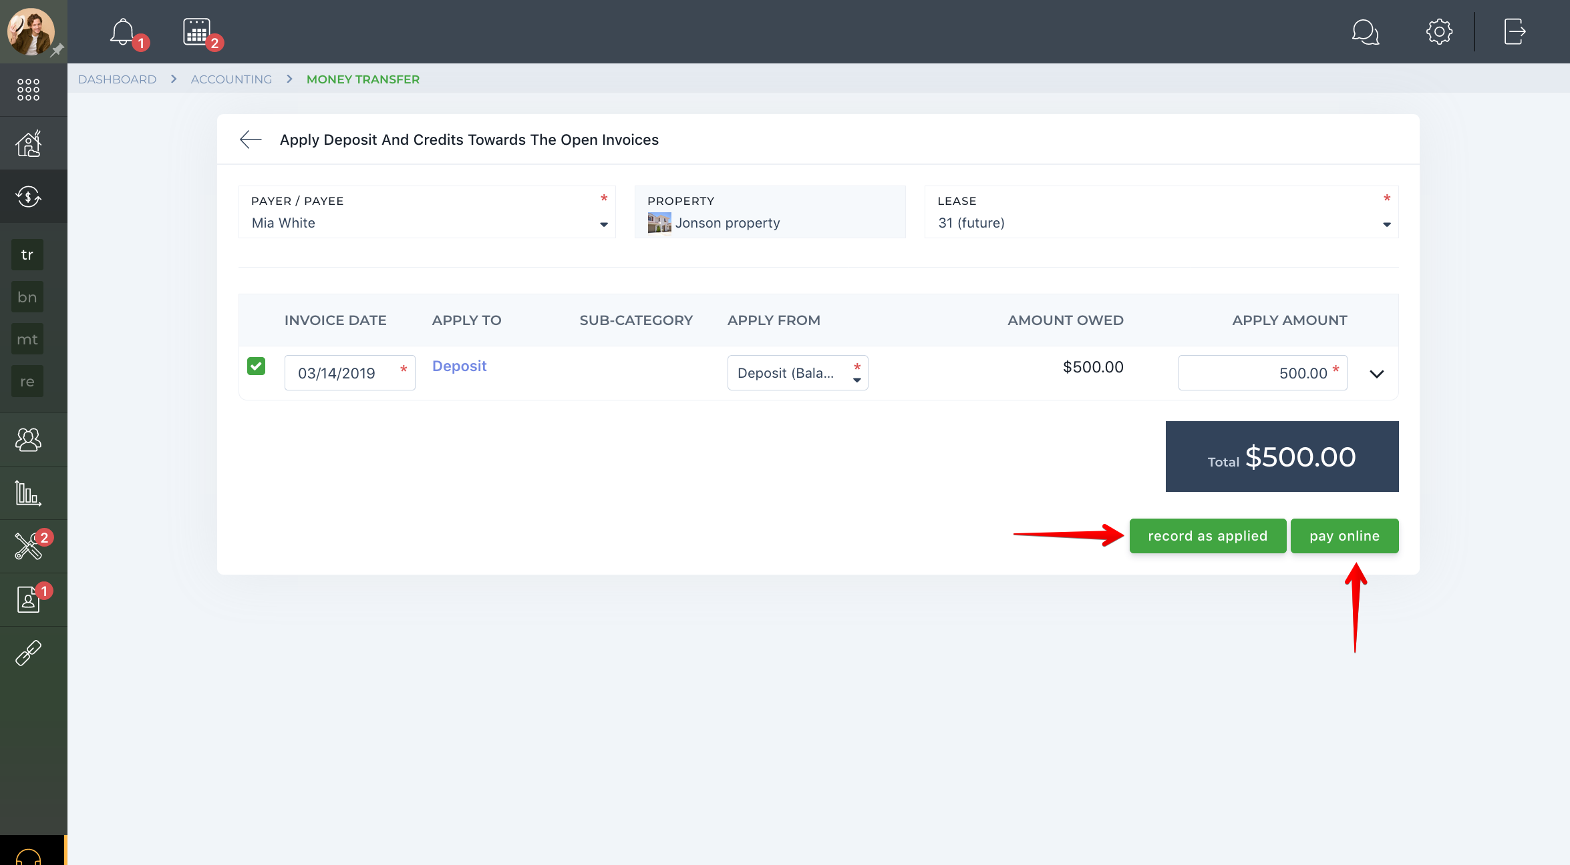This screenshot has width=1570, height=865.
Task: Uncheck the invoice row checkbox
Action: click(257, 366)
